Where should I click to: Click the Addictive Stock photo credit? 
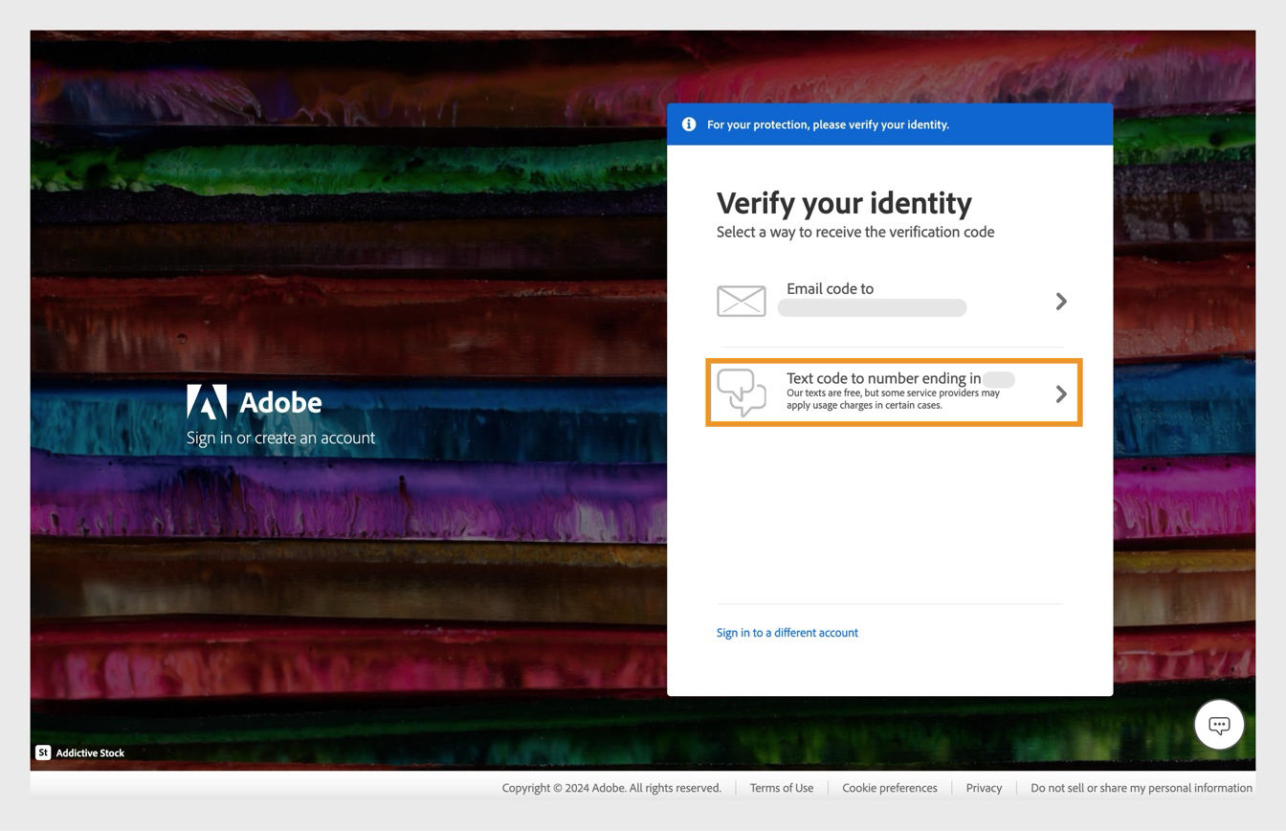[90, 752]
